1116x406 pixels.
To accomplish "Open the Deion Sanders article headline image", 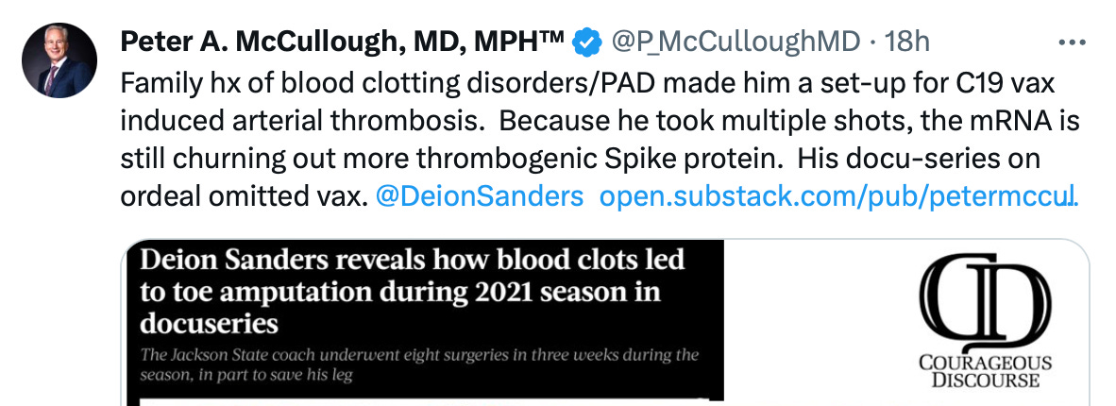I will 422,322.
